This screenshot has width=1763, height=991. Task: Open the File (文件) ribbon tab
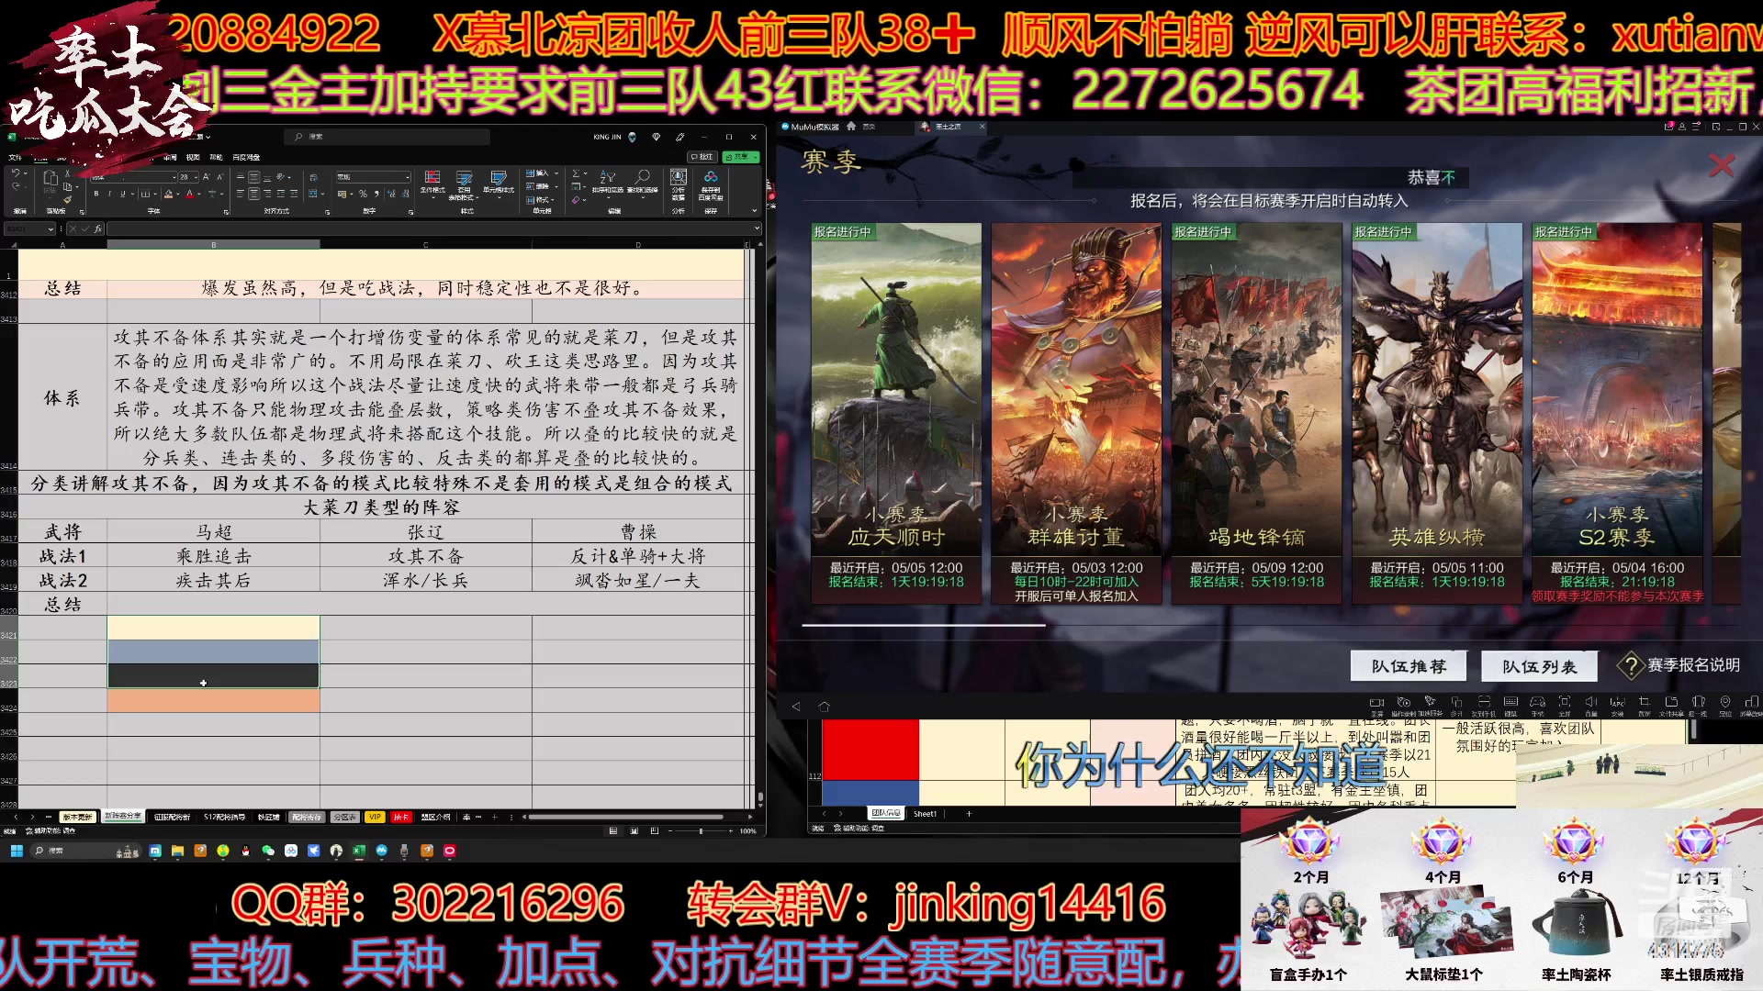[15, 157]
